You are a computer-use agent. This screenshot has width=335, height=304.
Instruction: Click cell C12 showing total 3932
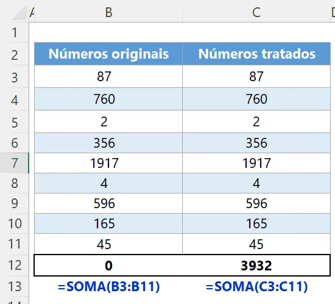pyautogui.click(x=256, y=266)
